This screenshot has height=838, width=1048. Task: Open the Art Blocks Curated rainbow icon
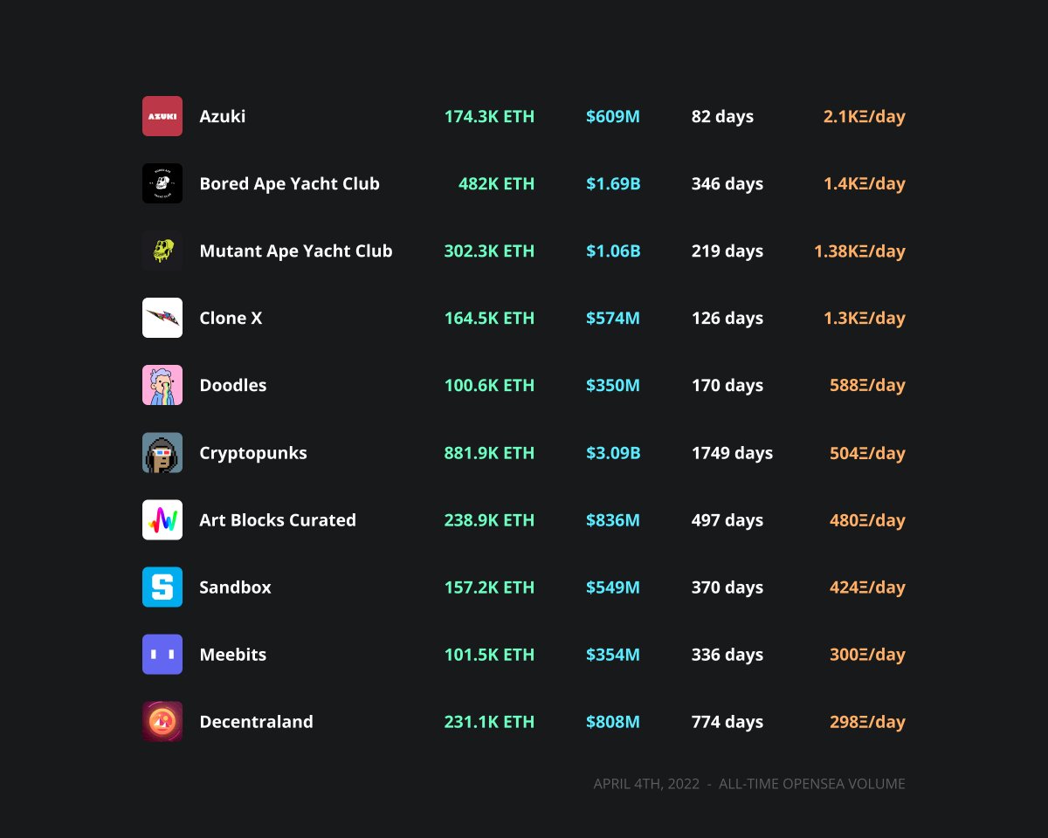click(162, 519)
